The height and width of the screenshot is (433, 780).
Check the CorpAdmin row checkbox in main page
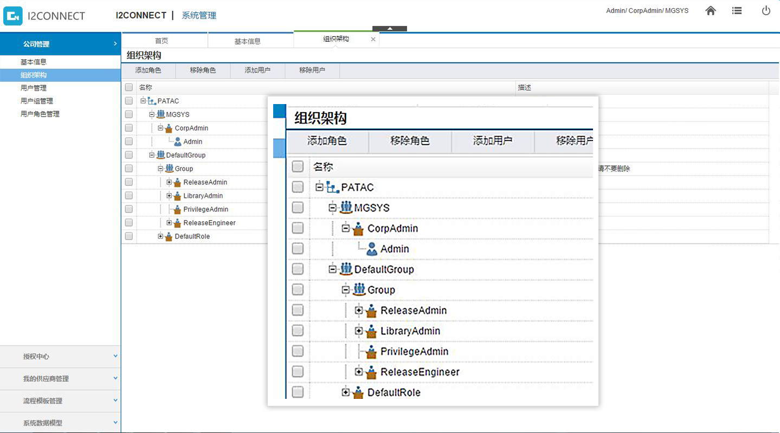128,128
